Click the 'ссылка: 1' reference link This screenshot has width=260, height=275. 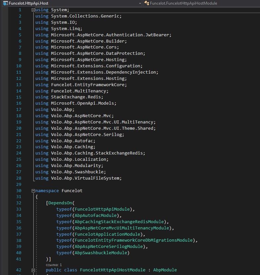(x=54, y=265)
